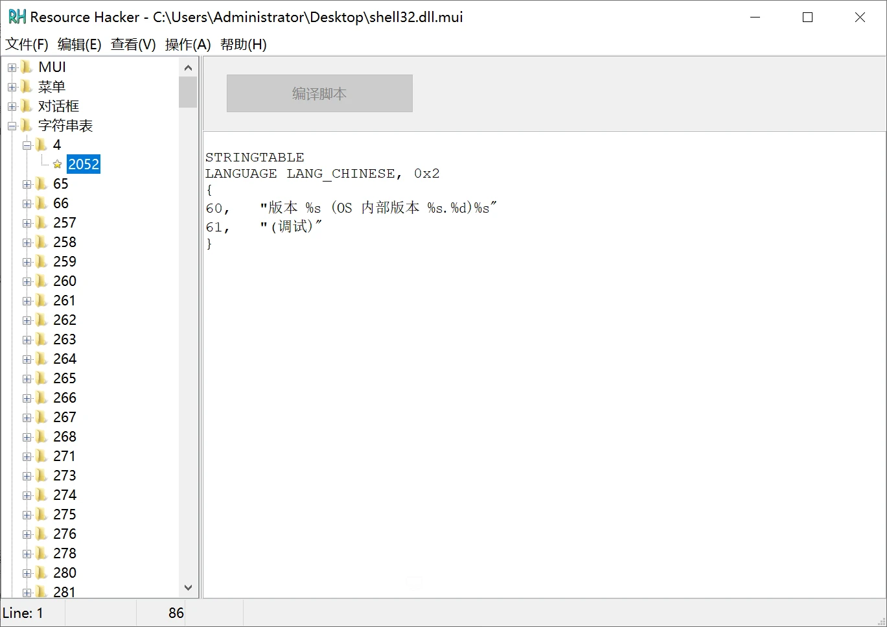Expand tree node 271
The image size is (887, 627).
point(27,456)
